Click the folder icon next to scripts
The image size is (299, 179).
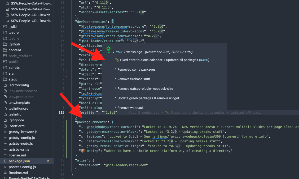(5, 67)
